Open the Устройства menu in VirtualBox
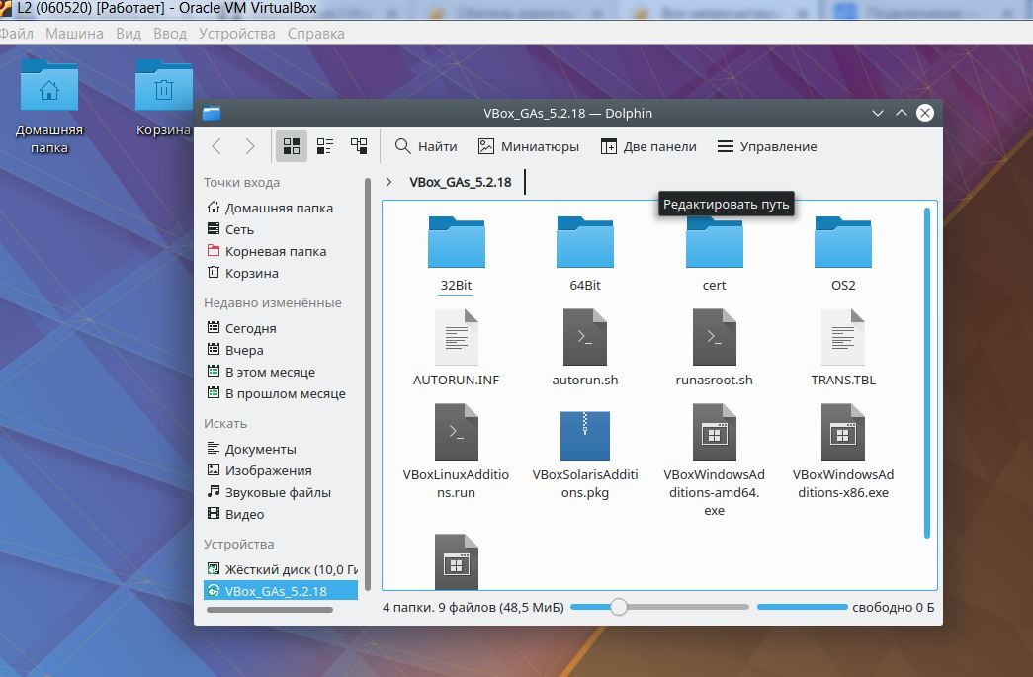 click(x=237, y=33)
